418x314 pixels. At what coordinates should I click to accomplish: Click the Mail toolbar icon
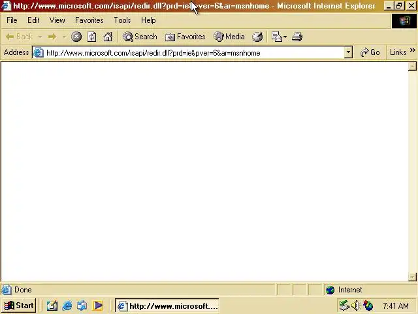click(x=276, y=37)
